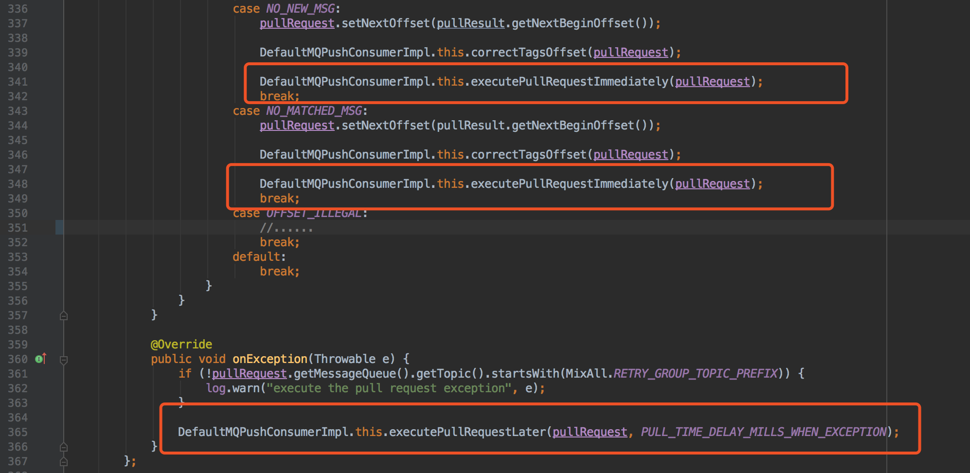
Task: Click the @Override annotation
Action: point(181,345)
